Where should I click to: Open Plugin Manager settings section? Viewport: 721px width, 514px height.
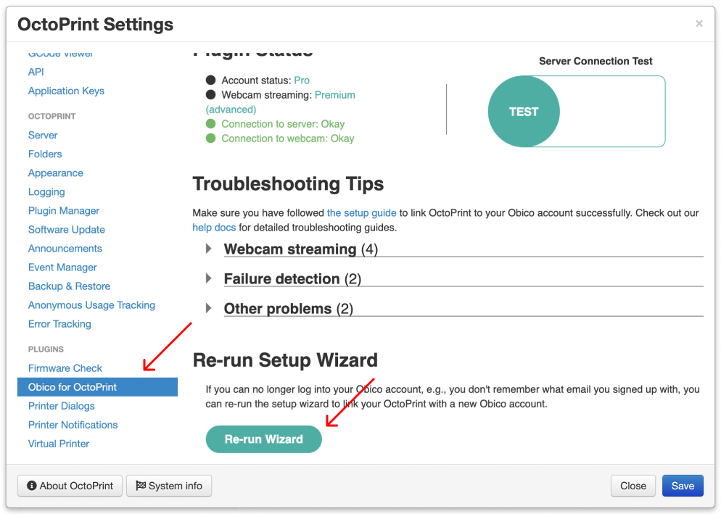click(x=64, y=211)
